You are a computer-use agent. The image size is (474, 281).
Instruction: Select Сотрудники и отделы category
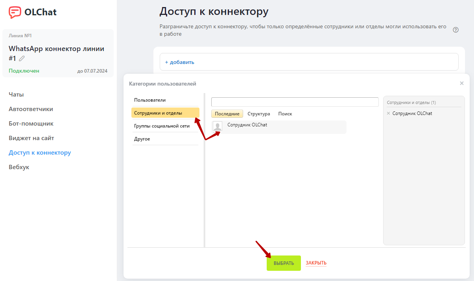point(165,113)
